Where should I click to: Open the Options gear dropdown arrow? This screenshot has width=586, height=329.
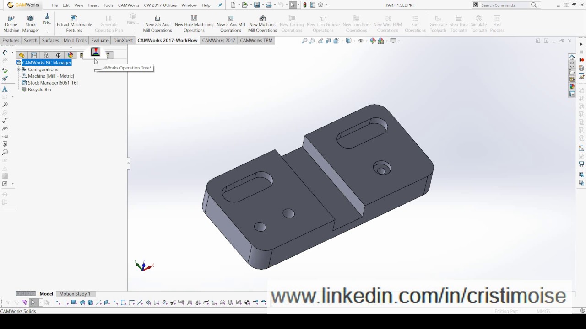[x=326, y=5]
